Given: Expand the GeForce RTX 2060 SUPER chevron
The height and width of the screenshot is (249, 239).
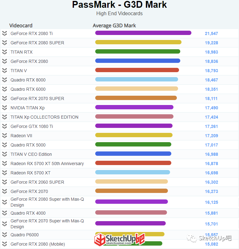Looking at the screenshot, I should tap(5, 182).
